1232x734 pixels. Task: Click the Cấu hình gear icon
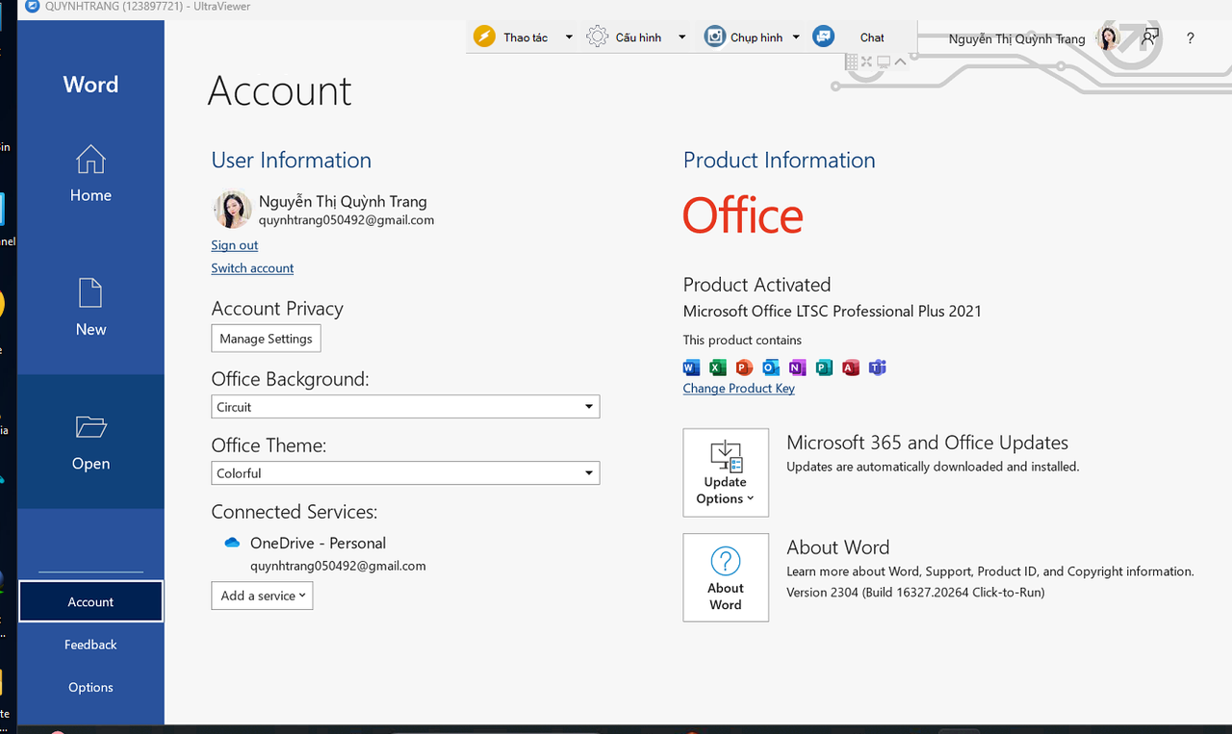(598, 37)
